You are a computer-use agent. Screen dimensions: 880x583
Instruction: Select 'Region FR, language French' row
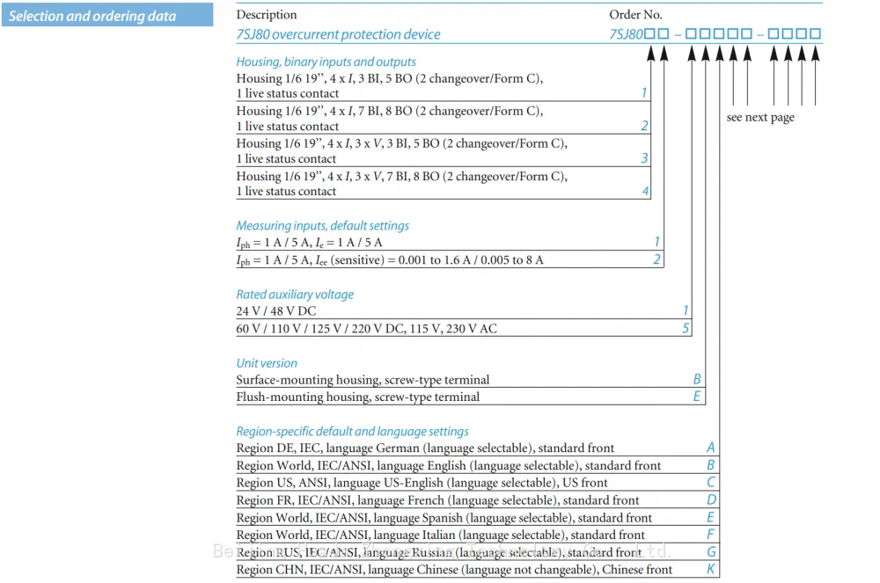click(478, 500)
